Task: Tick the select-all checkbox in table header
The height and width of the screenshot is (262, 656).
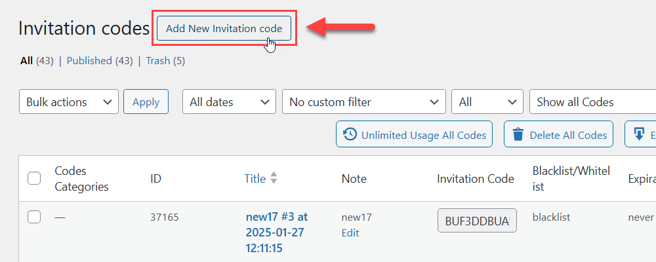Action: 34,178
